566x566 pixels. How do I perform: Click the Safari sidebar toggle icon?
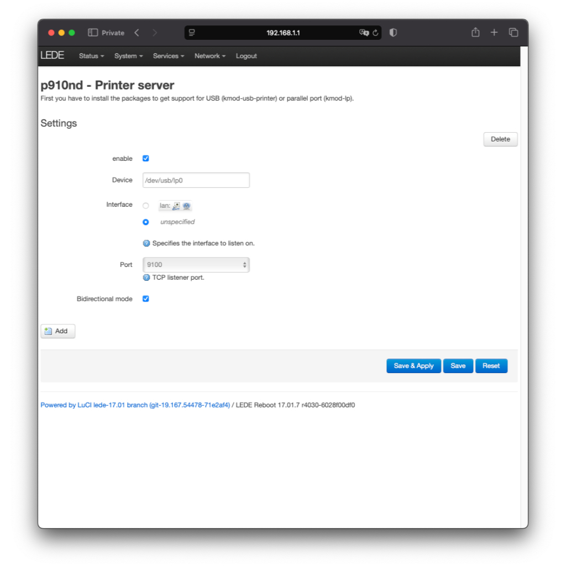click(x=93, y=33)
